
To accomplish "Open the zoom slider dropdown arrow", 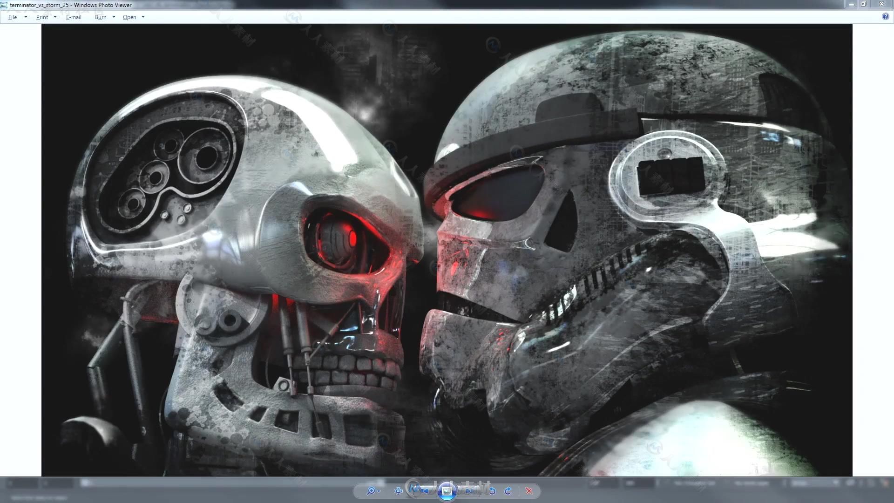I will click(x=379, y=491).
